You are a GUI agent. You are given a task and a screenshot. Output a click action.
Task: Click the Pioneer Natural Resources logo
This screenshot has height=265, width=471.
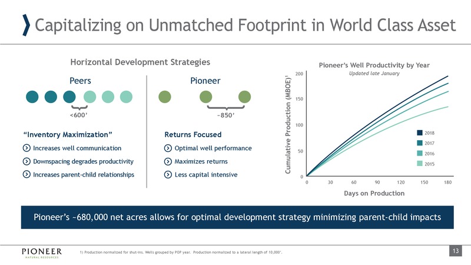(42, 253)
